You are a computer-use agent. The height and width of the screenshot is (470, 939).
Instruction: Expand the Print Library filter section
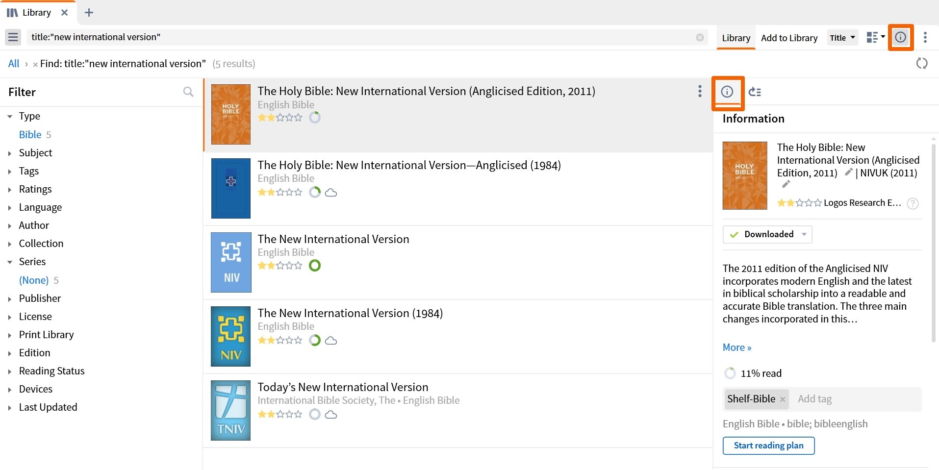tap(10, 335)
